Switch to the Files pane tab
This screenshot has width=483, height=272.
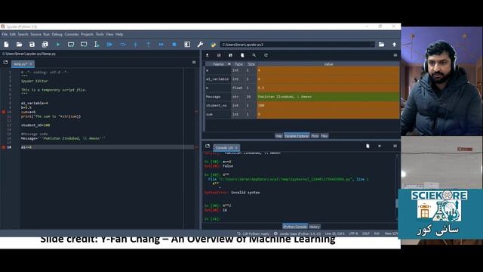pos(325,136)
